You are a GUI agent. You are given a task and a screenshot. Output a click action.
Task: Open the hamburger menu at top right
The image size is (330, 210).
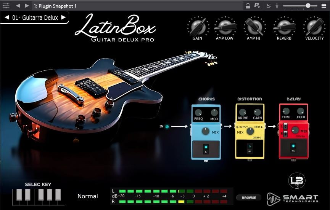[324, 6]
